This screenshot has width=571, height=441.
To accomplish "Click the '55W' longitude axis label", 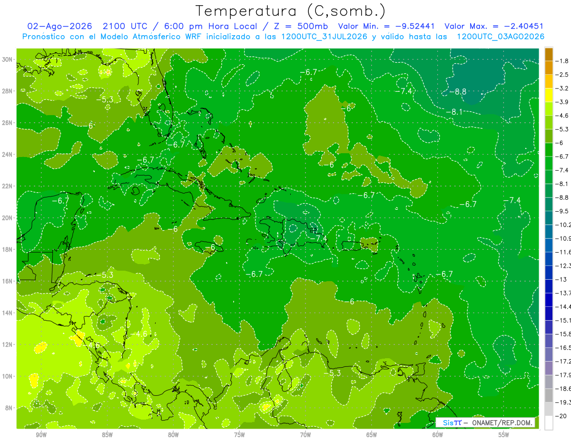I will coord(504,435).
